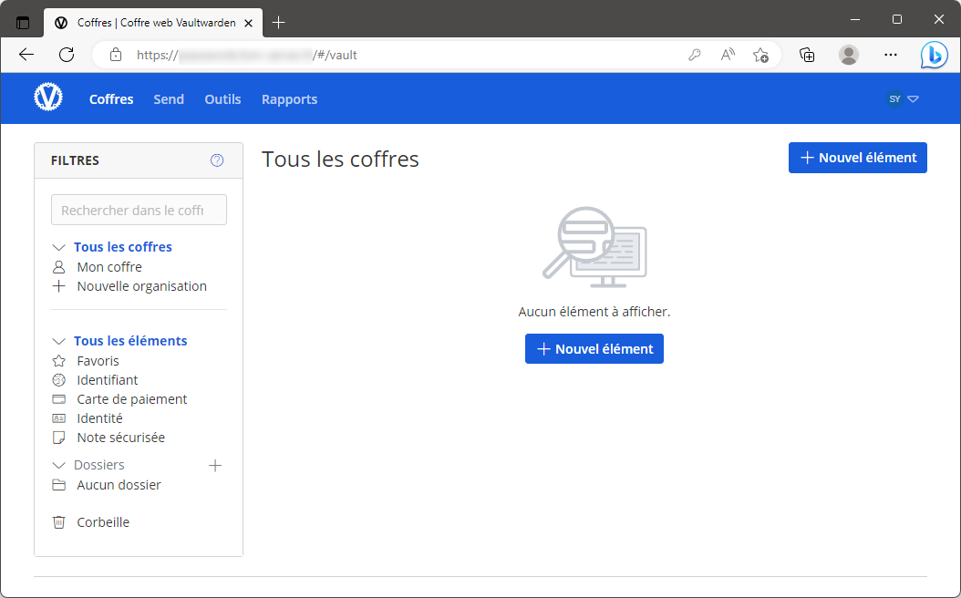Image resolution: width=961 pixels, height=598 pixels.
Task: Click top-right Nouvel élément button
Action: click(x=857, y=158)
